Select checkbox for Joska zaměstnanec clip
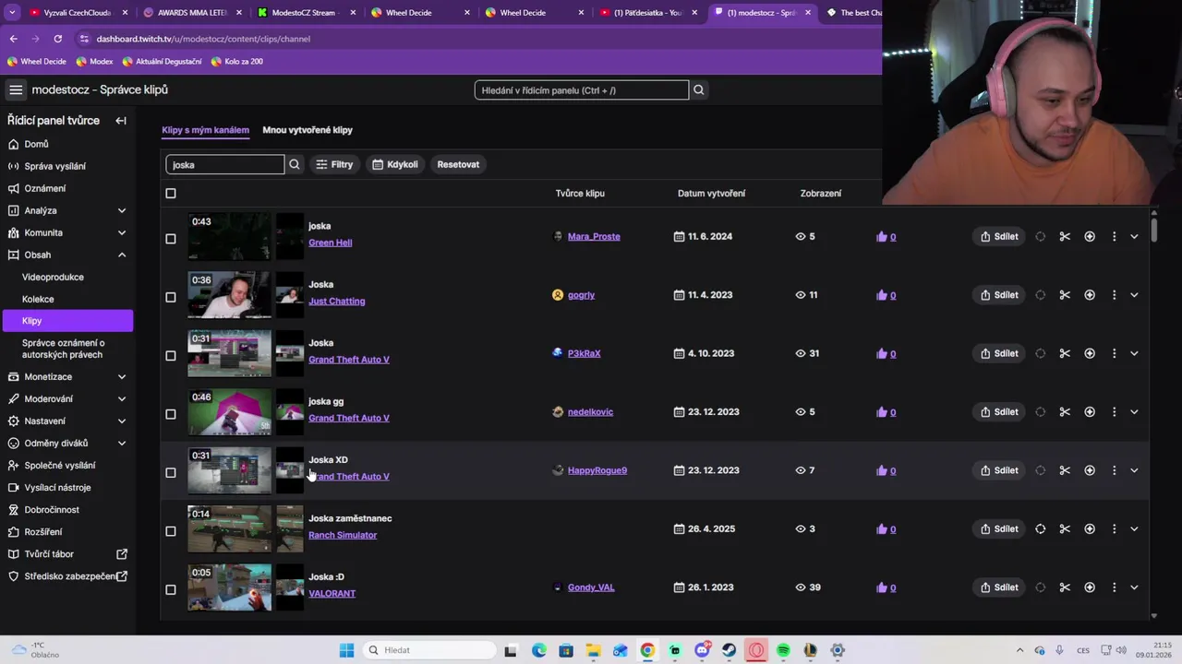Image resolution: width=1182 pixels, height=664 pixels. pyautogui.click(x=170, y=531)
